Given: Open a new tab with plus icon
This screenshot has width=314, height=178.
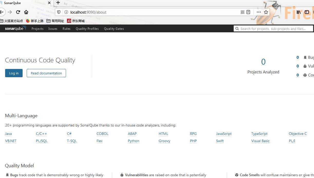Looking at the screenshot, I should [x=58, y=3].
